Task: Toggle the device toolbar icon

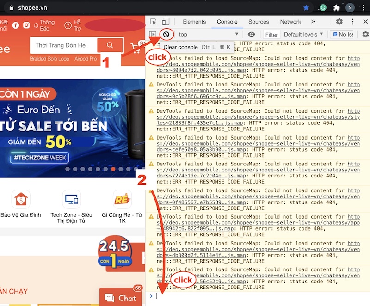Action: tap(166, 22)
